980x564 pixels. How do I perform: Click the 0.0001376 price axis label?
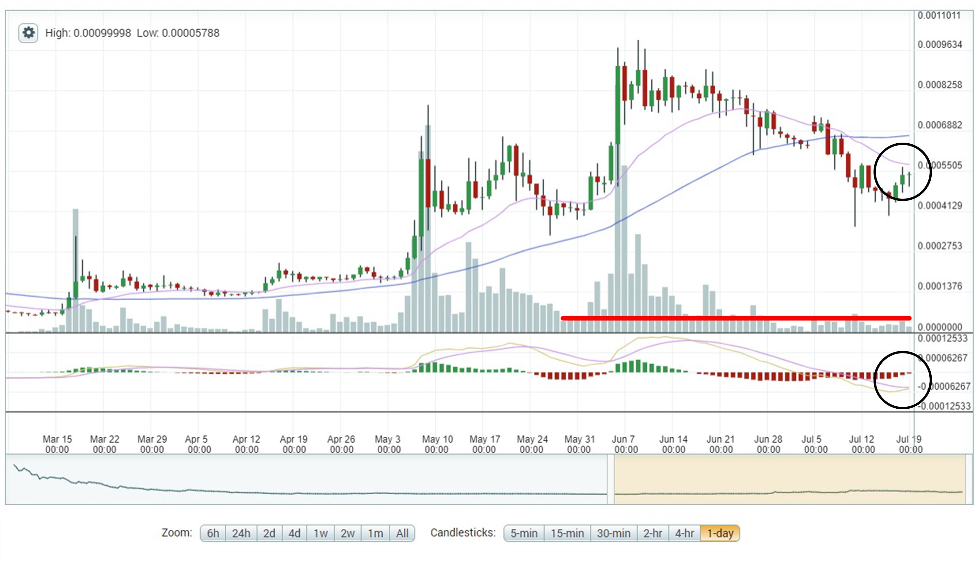(940, 286)
